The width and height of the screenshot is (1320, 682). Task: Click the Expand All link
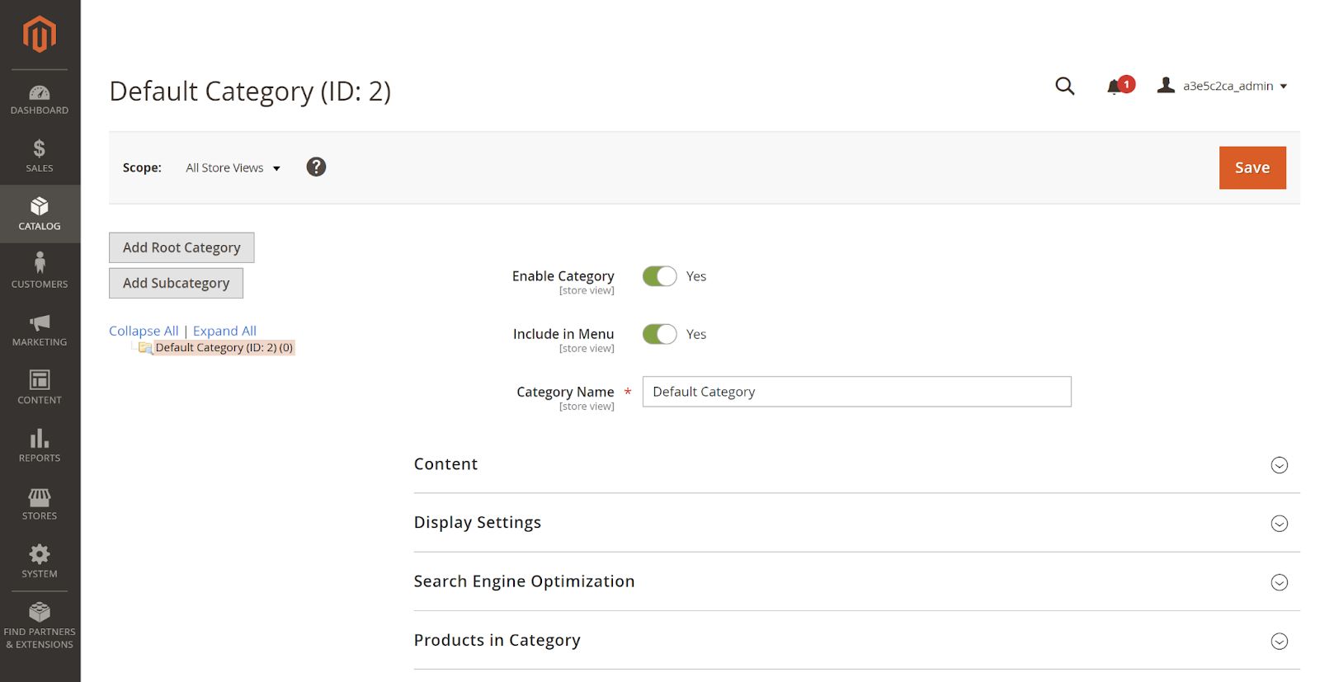224,331
